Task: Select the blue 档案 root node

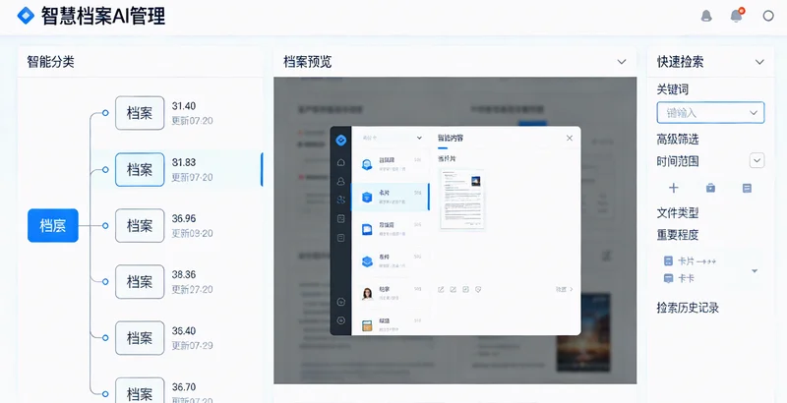Action: pyautogui.click(x=52, y=225)
